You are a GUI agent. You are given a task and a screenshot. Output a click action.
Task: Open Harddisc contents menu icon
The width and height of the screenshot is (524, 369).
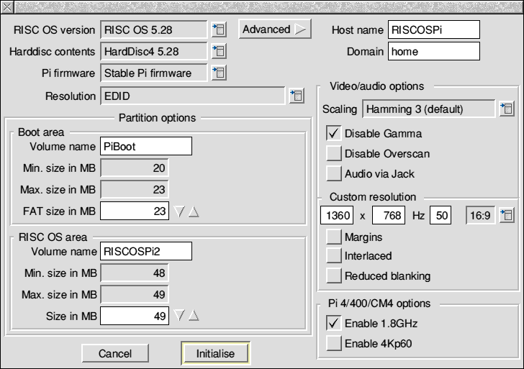220,51
